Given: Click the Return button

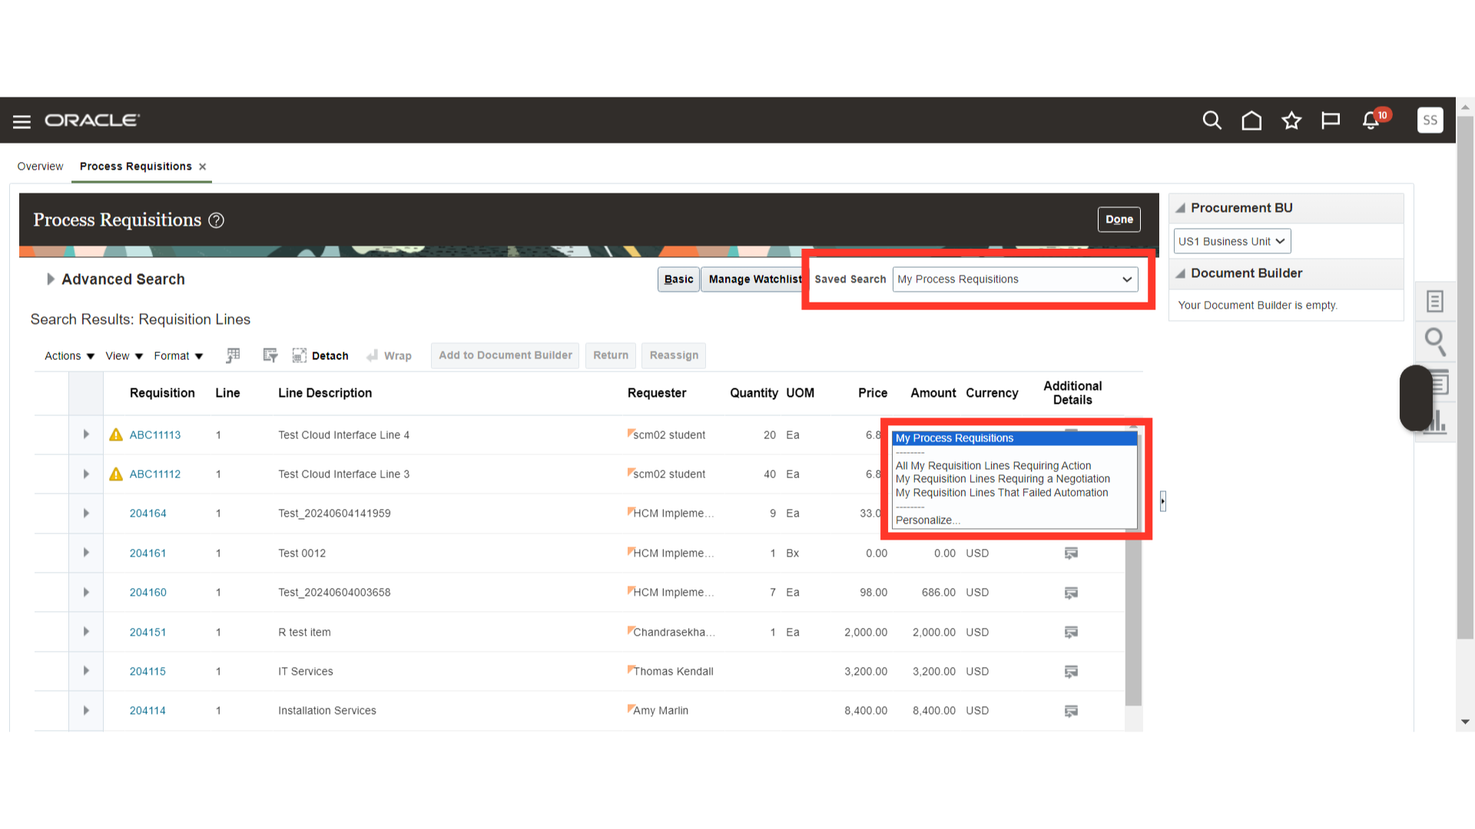Looking at the screenshot, I should 611,355.
